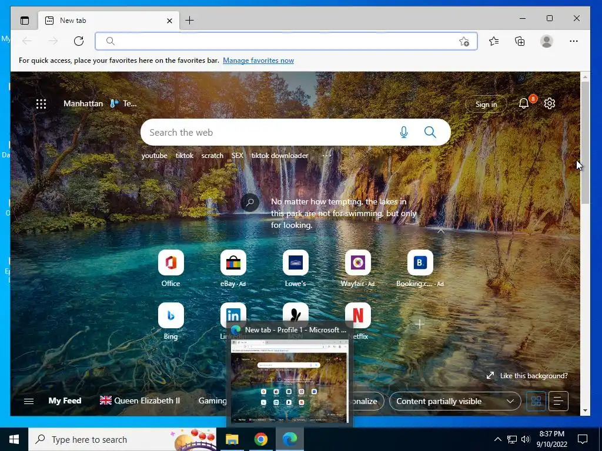Click the taskbar volume speaker icon
Viewport: 602px width, 451px height.
[526, 439]
